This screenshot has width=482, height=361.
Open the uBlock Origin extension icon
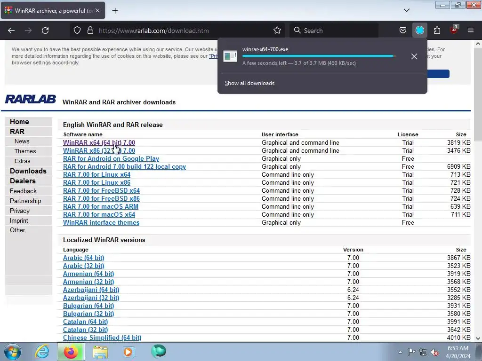[454, 30]
